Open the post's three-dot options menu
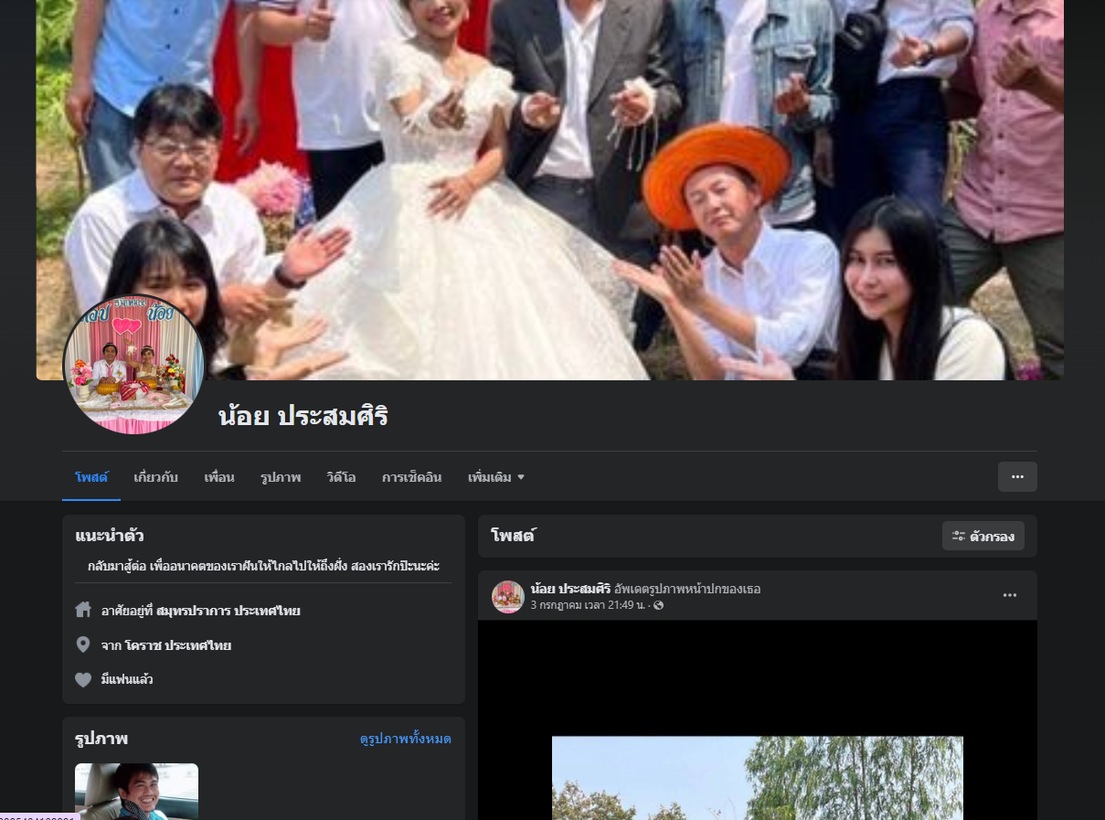Image resolution: width=1105 pixels, height=820 pixels. (x=1010, y=595)
